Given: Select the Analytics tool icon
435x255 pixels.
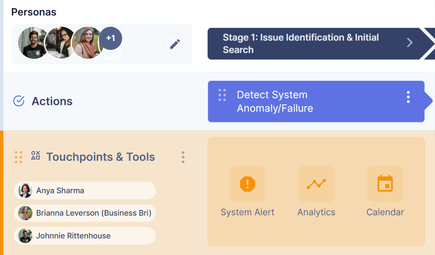Looking at the screenshot, I should (x=316, y=184).
